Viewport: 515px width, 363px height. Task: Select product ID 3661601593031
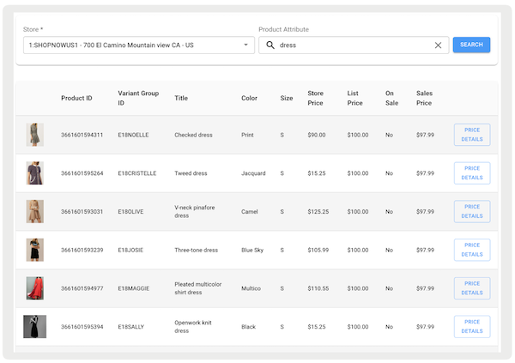pos(82,212)
